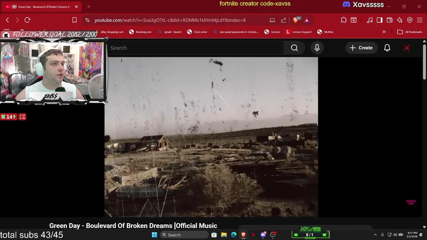Click the taskbar Search box

(x=184, y=235)
